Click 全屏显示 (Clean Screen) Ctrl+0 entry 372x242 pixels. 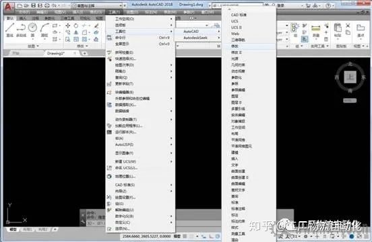point(140,44)
